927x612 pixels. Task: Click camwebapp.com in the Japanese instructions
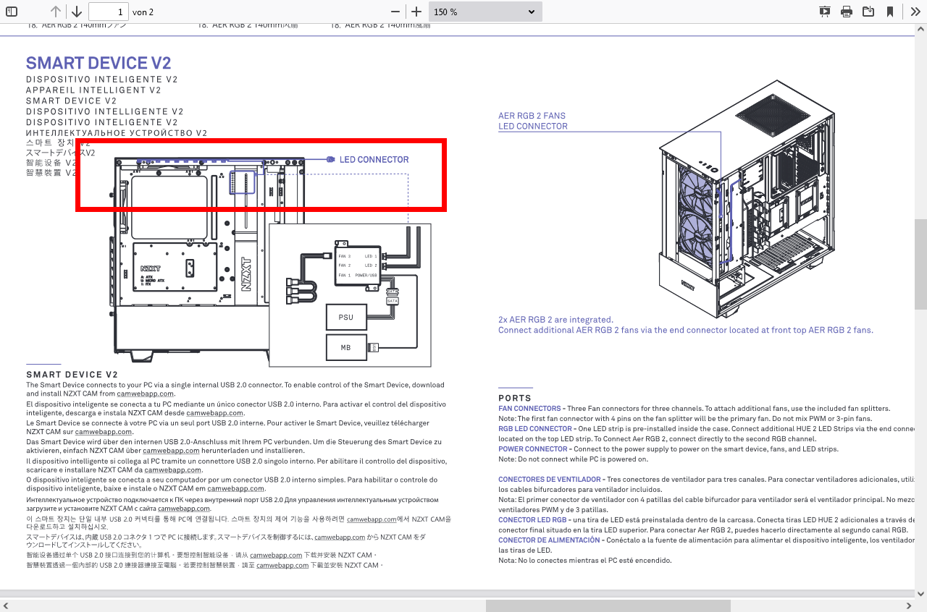(x=339, y=537)
